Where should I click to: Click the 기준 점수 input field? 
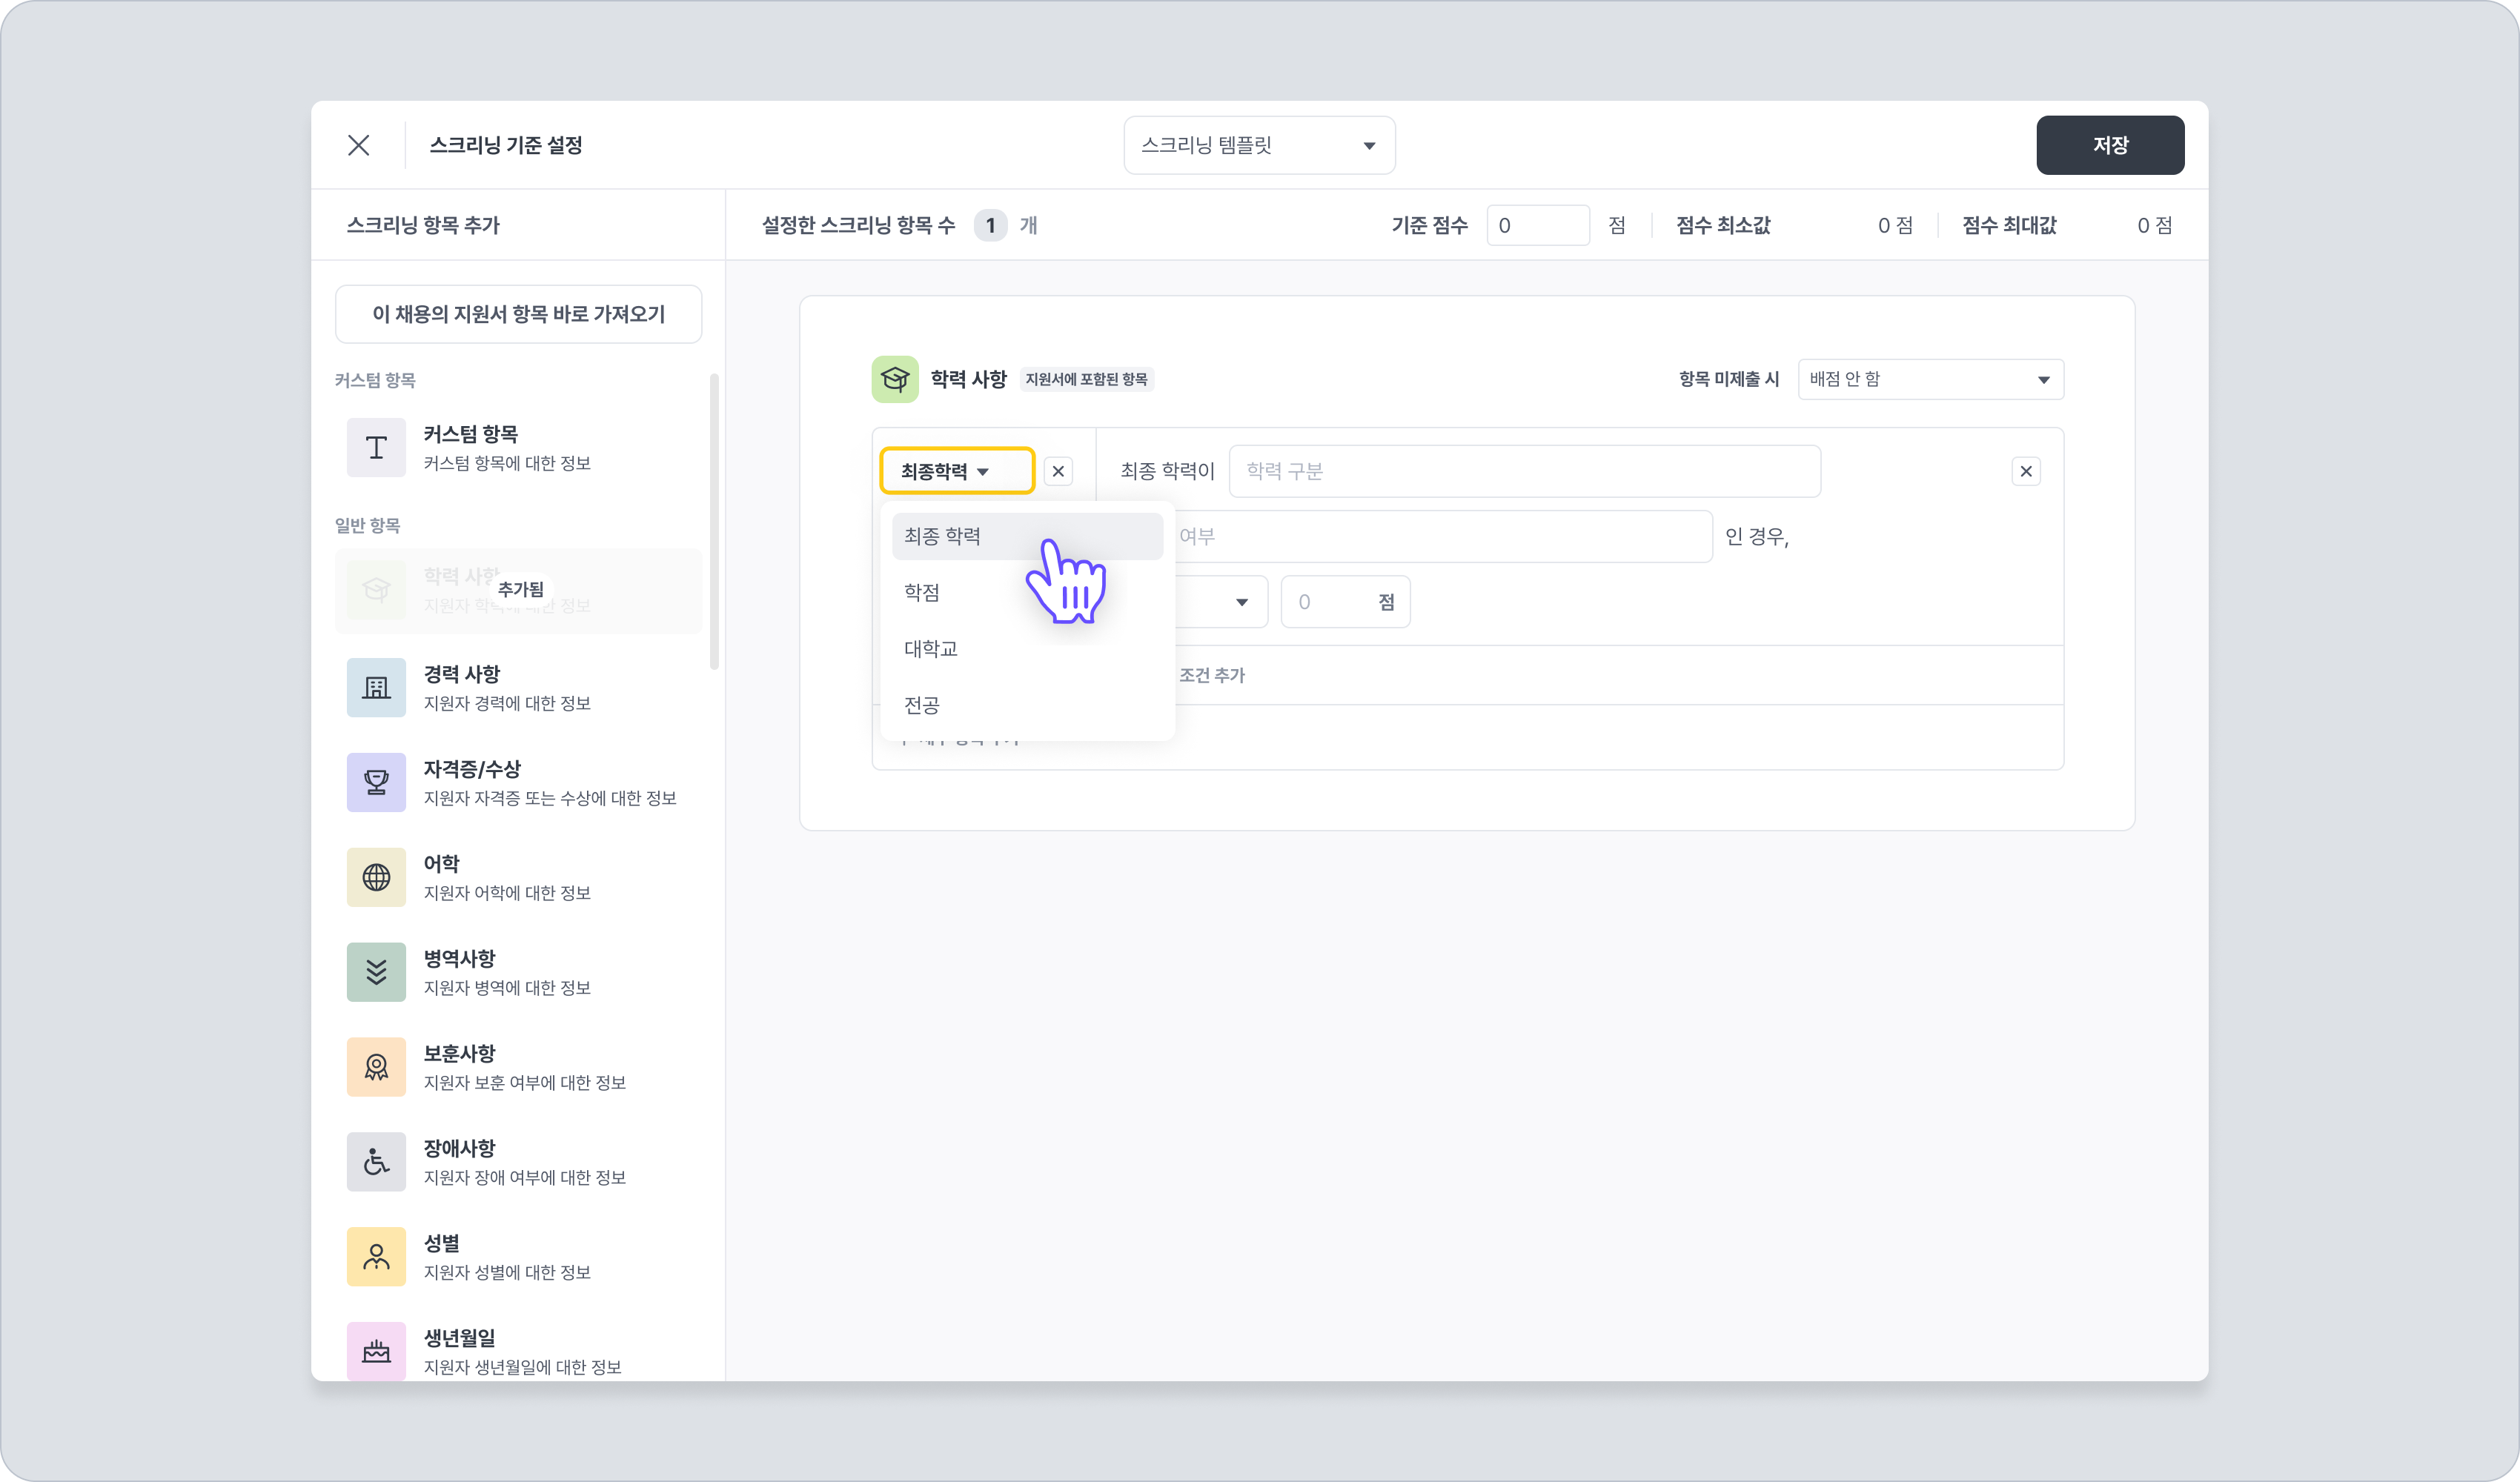(1536, 225)
